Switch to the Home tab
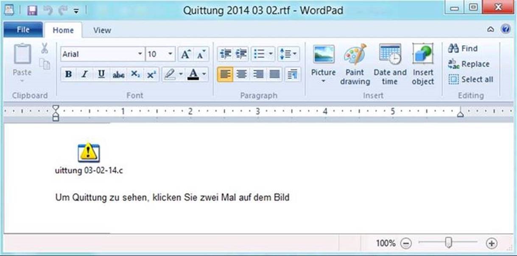 63,30
